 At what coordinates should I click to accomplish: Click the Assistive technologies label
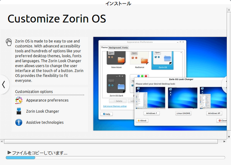(45, 122)
